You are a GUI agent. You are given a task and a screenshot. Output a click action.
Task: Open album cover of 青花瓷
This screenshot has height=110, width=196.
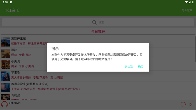tap(6, 97)
